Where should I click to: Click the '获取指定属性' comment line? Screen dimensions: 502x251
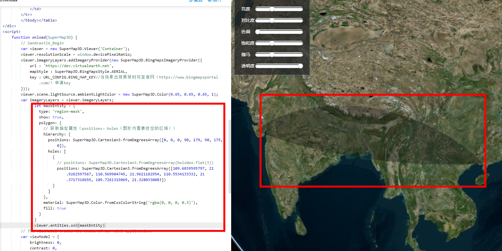tap(109, 129)
